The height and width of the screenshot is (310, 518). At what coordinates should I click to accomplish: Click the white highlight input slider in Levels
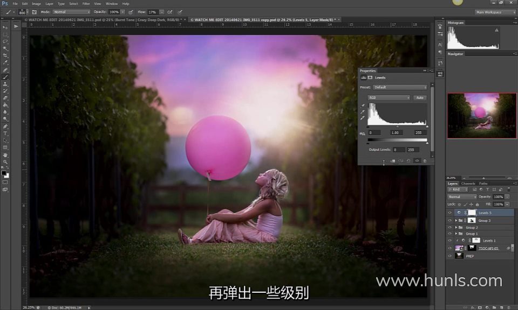point(427,126)
